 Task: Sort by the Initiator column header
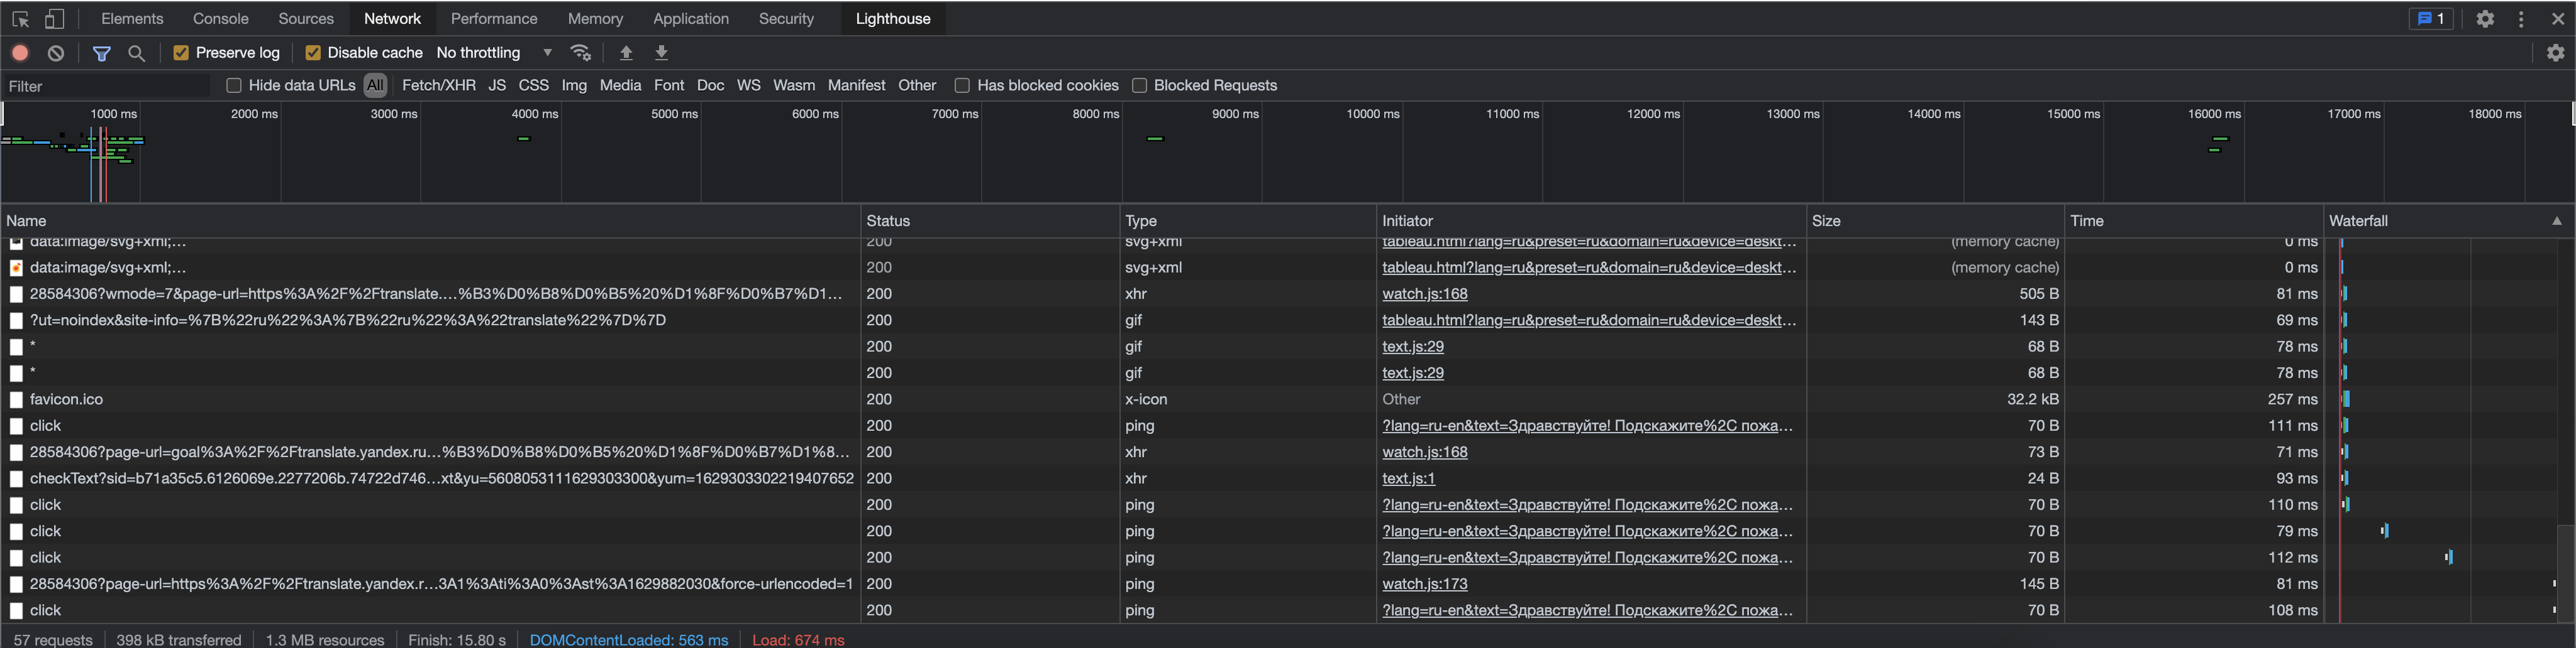coord(1591,220)
